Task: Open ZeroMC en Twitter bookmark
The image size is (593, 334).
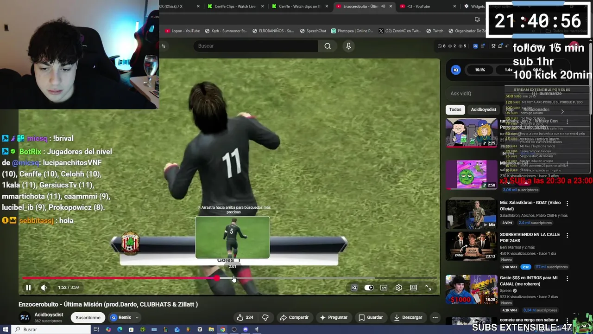Action: point(400,31)
